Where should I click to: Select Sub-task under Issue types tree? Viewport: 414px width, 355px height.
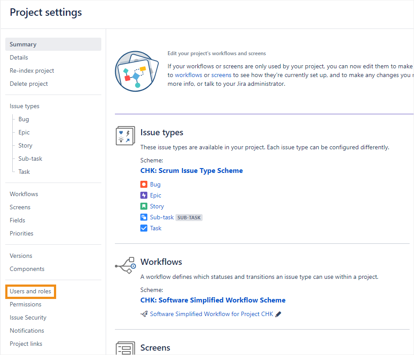30,158
